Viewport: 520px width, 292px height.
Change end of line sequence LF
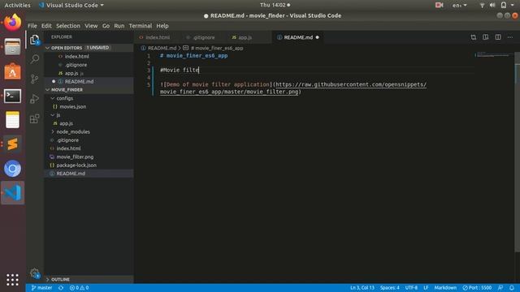point(426,288)
